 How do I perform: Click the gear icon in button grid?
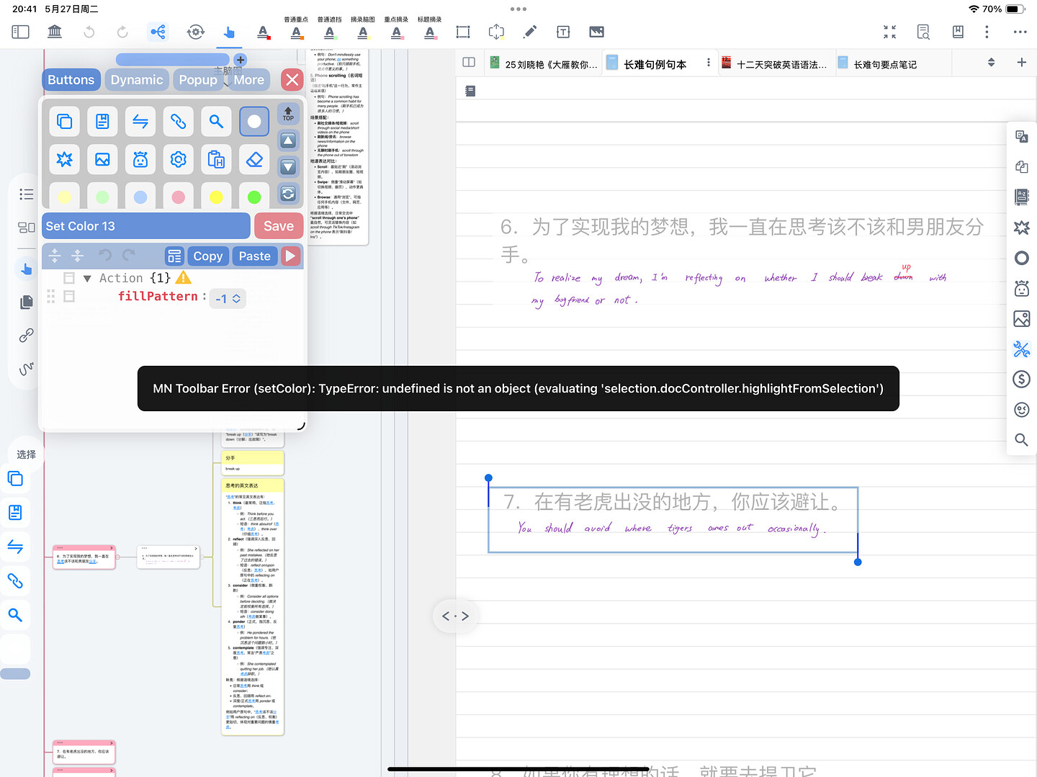click(179, 159)
